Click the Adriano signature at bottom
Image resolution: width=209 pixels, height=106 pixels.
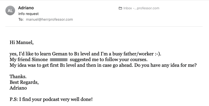(18, 88)
